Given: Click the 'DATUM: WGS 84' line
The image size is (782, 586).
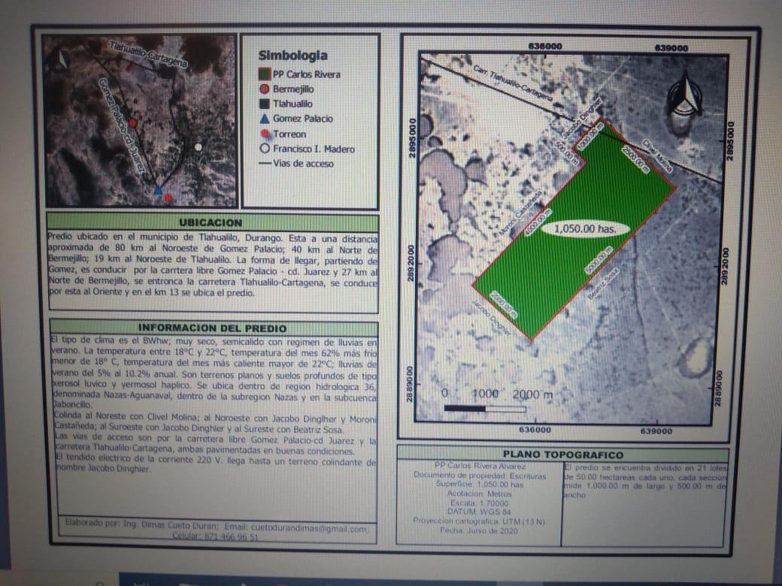Looking at the screenshot, I should 479,512.
